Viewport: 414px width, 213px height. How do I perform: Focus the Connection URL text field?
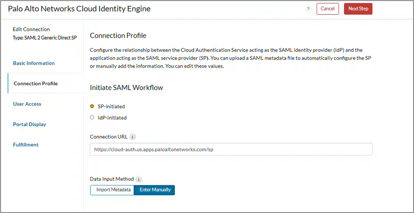(x=231, y=149)
